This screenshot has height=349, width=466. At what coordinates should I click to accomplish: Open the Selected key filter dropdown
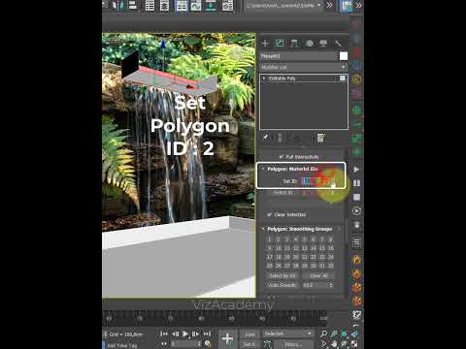pos(287,333)
